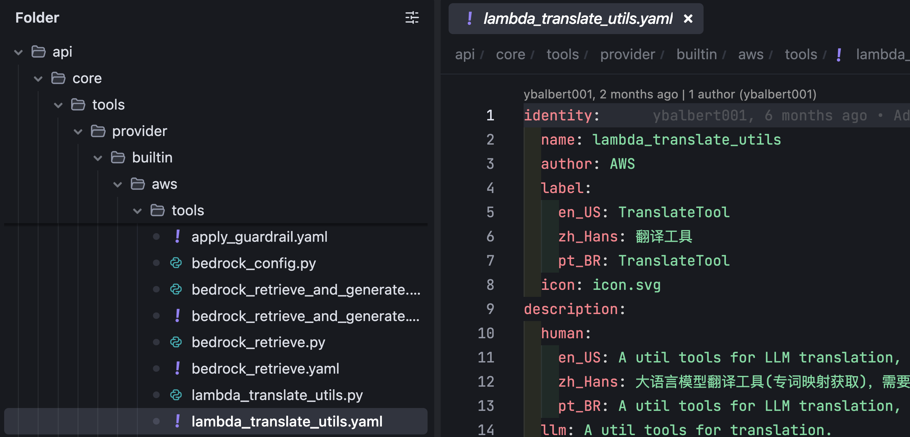Collapse the provider folder chevron
The image size is (910, 437).
coord(78,131)
